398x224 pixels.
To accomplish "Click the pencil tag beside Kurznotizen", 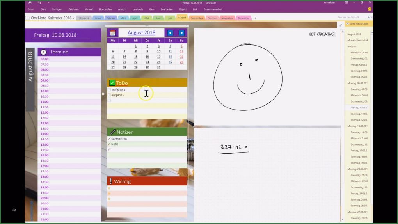I will coord(109,139).
